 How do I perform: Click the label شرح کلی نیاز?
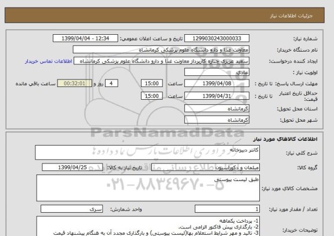click(302, 153)
